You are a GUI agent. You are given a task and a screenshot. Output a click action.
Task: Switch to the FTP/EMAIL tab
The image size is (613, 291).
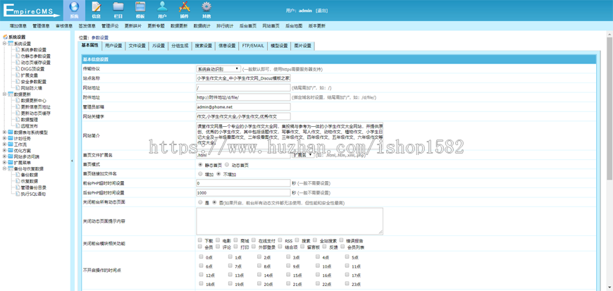pos(253,46)
